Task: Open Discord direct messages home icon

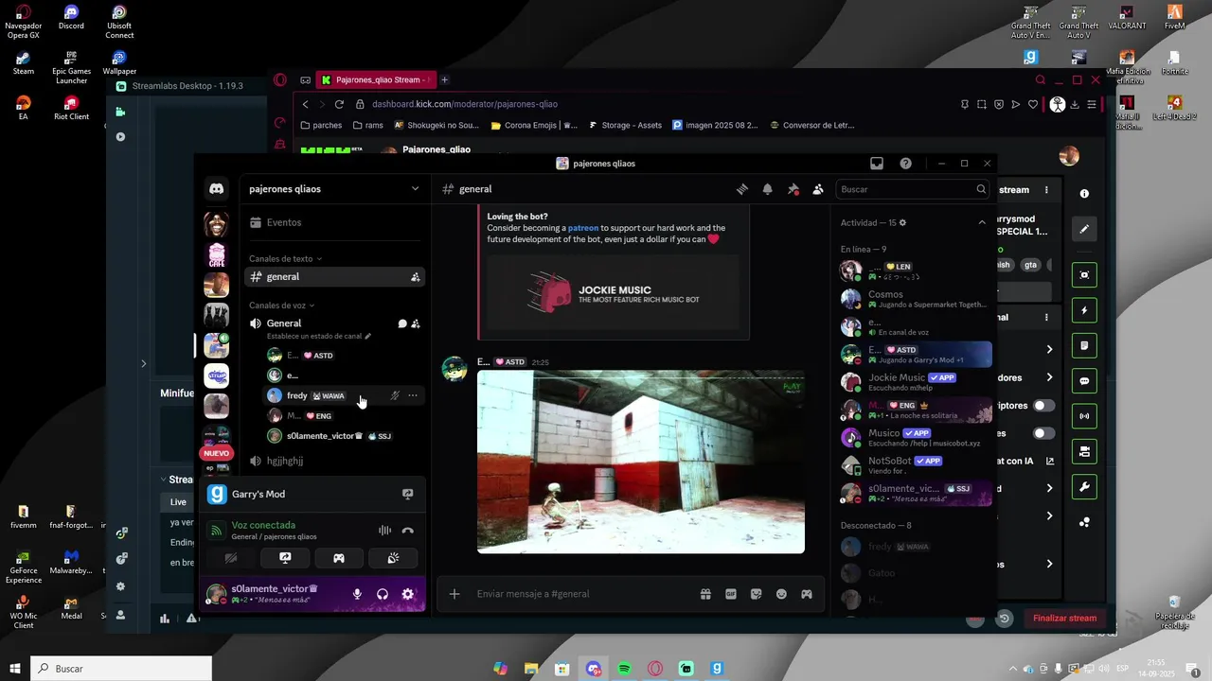Action: tap(216, 189)
